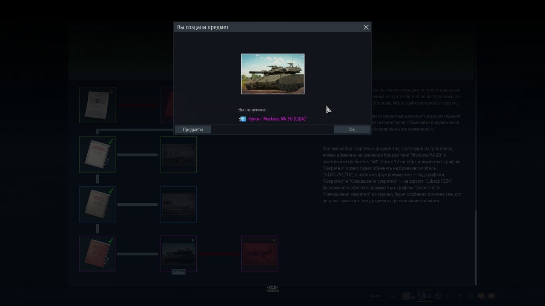The width and height of the screenshot is (545, 306).
Task: Click the dialog title 'Вы создали предмет'
Action: click(x=203, y=27)
